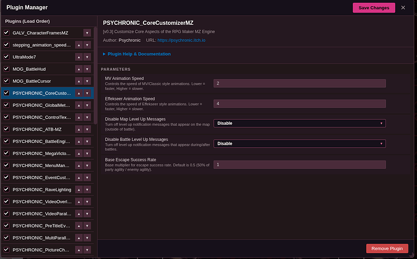Toggle MOG_BattleHud plugin checkbox
The height and width of the screenshot is (259, 417).
[7, 69]
